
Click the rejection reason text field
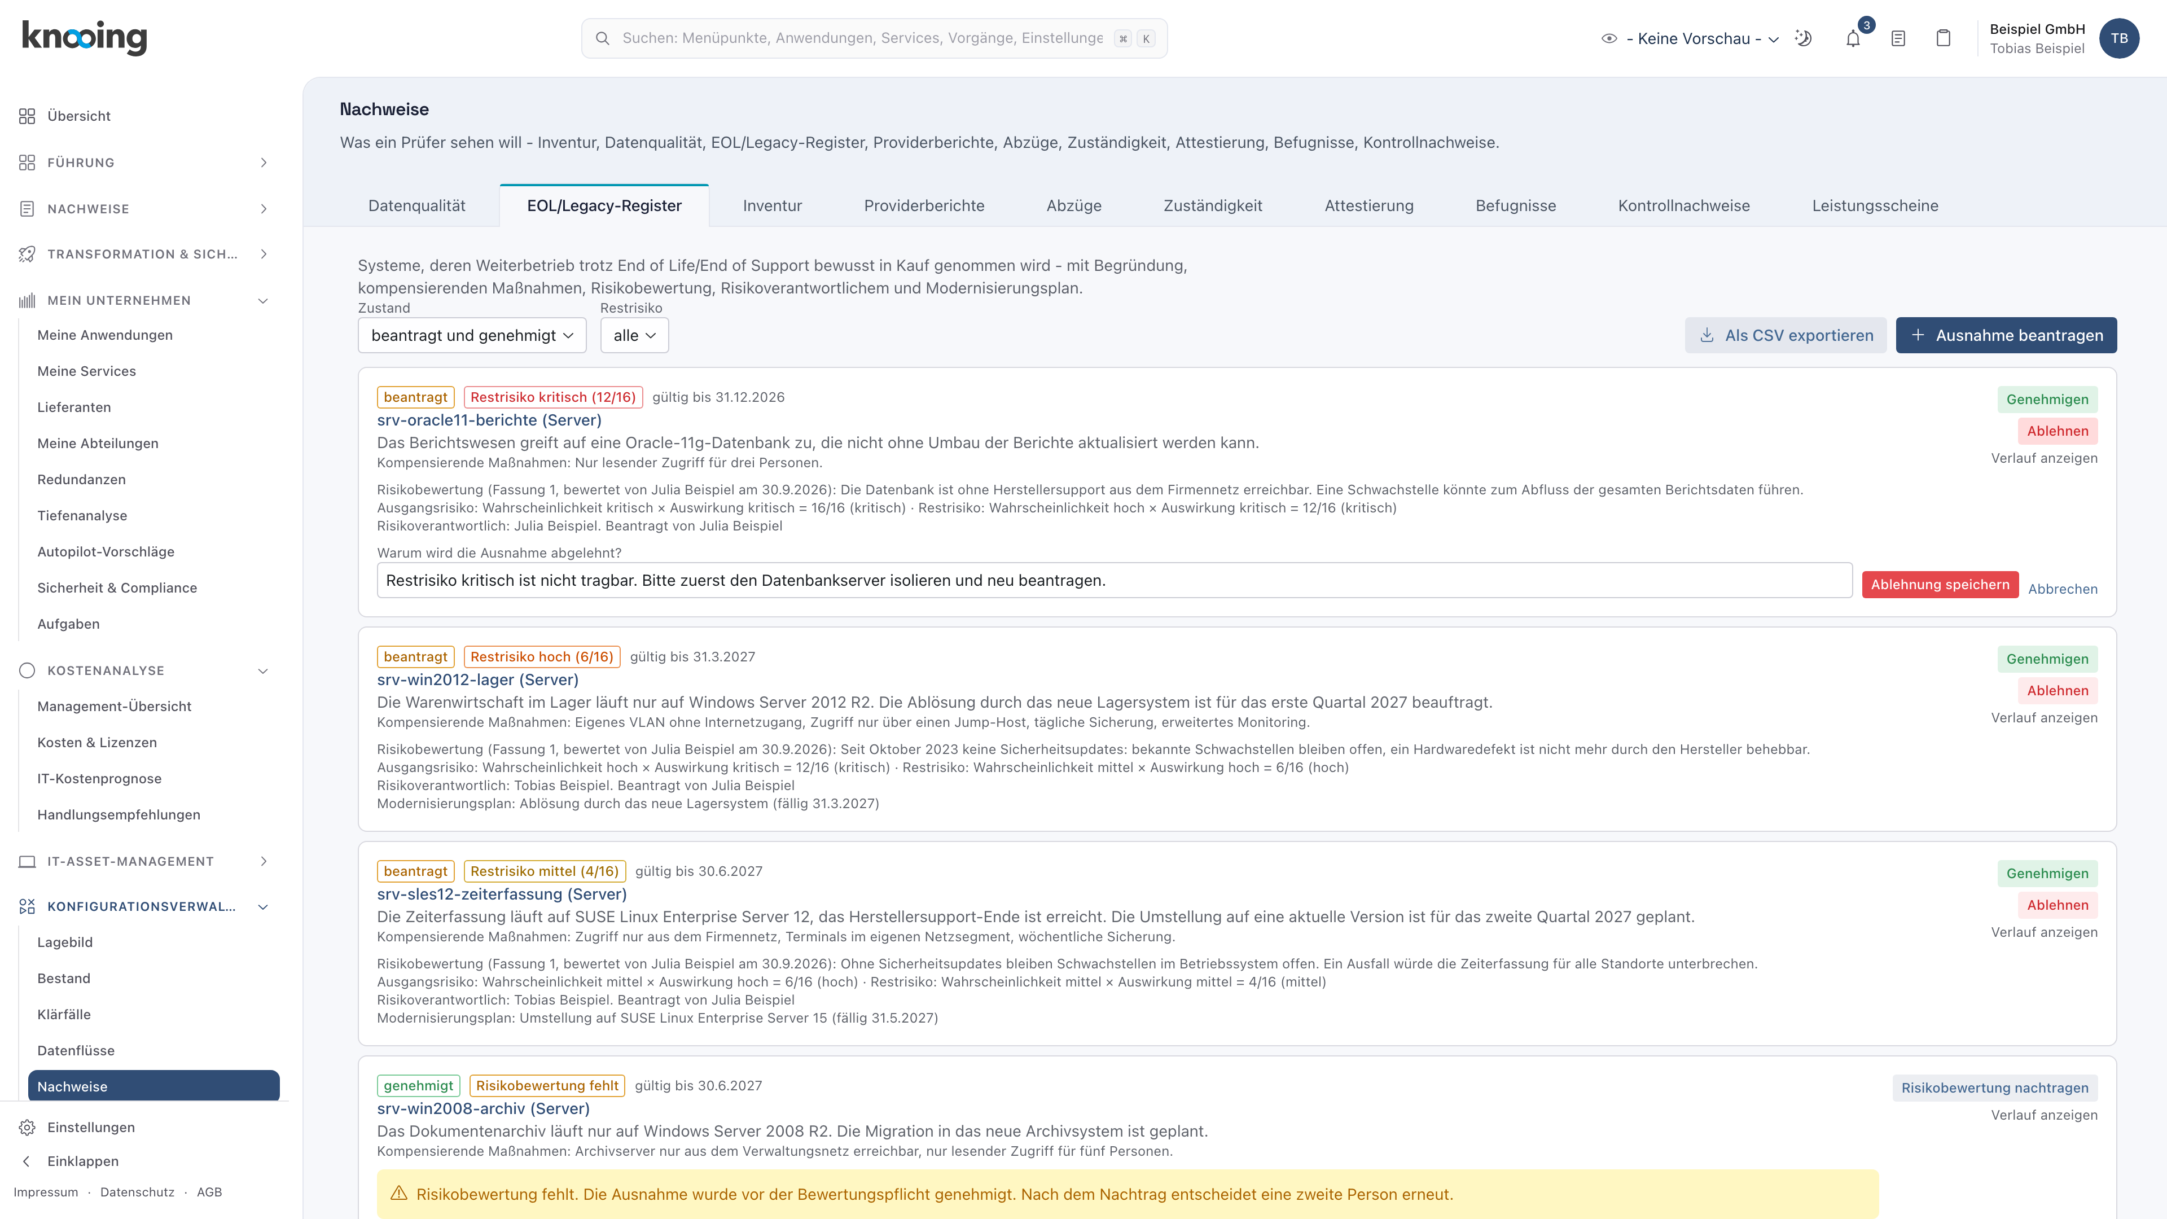[x=1114, y=581]
